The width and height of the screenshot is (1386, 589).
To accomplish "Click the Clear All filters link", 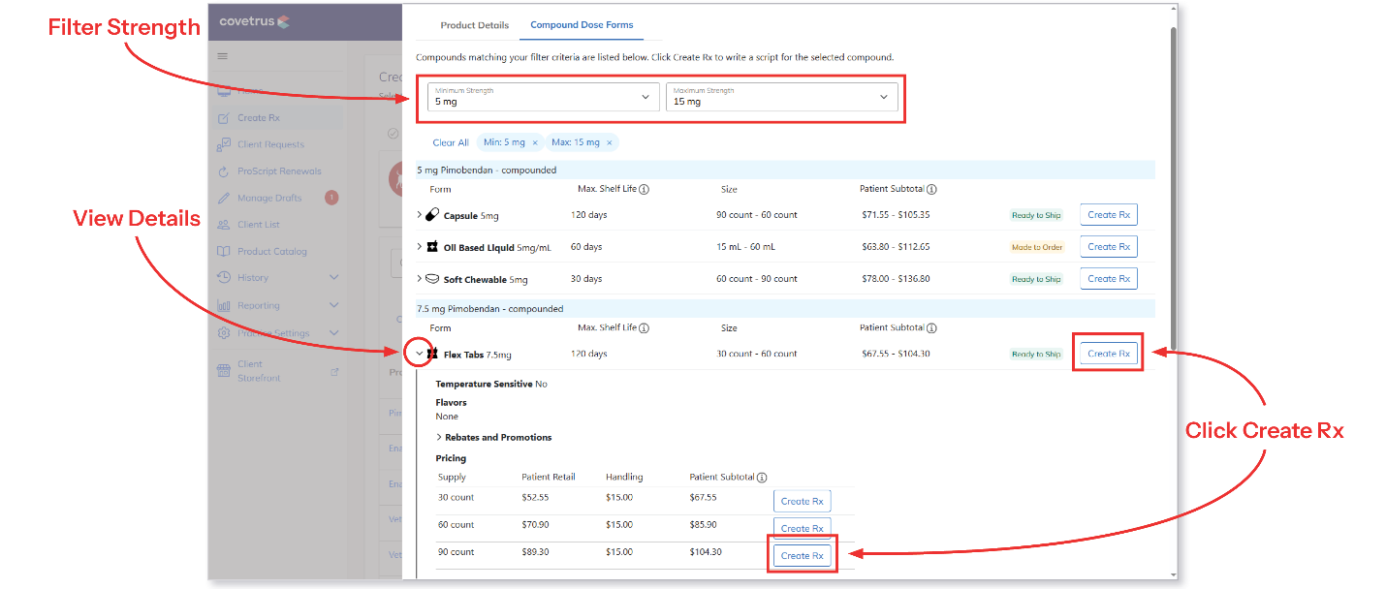I will [451, 142].
